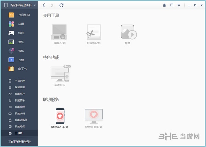
Task: Go forward with the right arrow
Action: coord(52,6)
